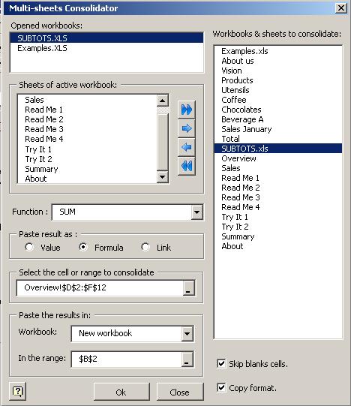Open the help question mark icon
The height and width of the screenshot is (406, 351).
point(17,391)
